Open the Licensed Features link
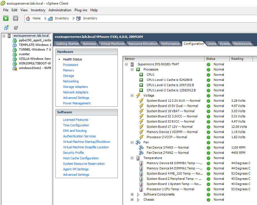The width and height of the screenshot is (257, 205). pos(76,120)
